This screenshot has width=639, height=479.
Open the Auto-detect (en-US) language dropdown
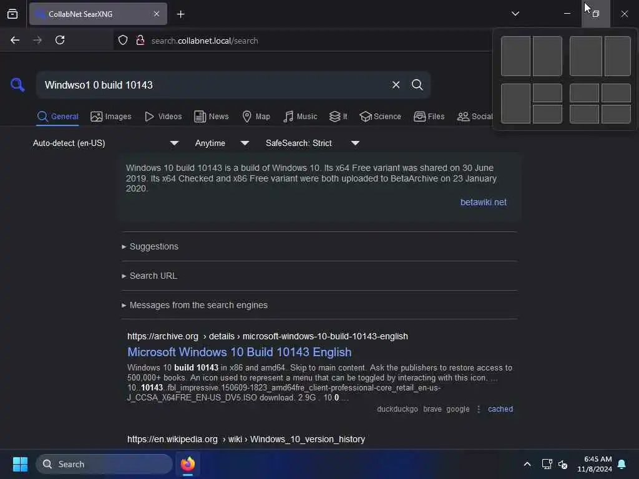click(x=105, y=143)
